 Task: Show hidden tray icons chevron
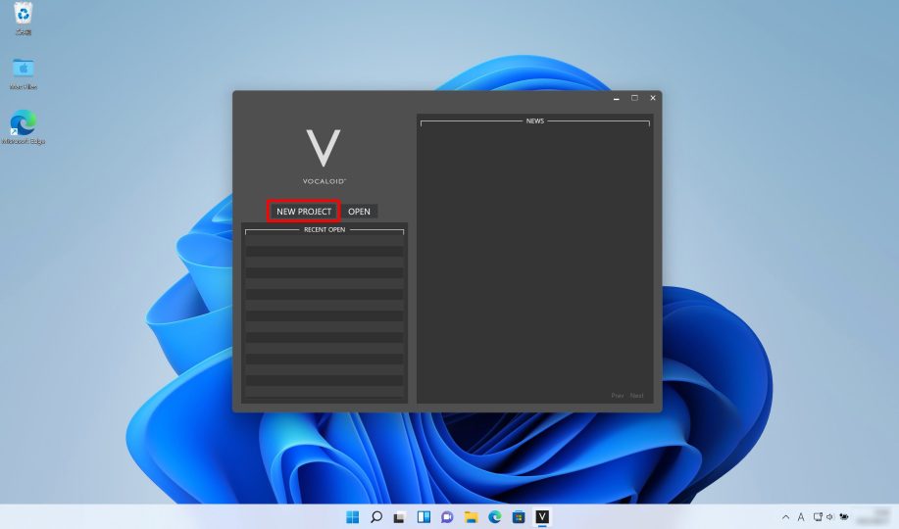(x=785, y=517)
